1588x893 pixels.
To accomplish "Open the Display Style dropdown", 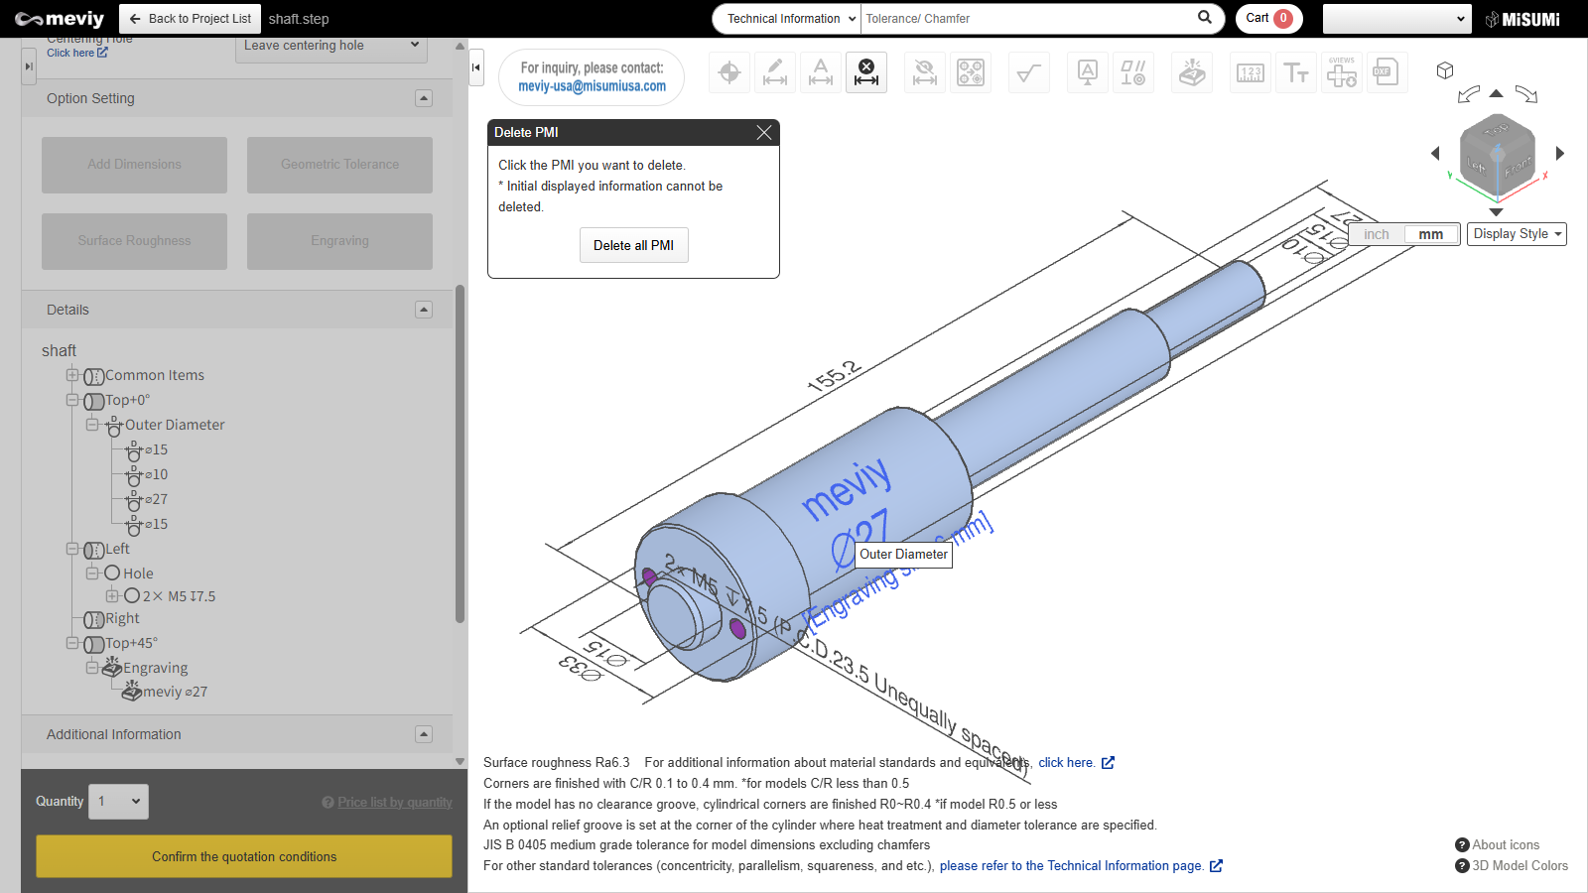I will coord(1517,234).
